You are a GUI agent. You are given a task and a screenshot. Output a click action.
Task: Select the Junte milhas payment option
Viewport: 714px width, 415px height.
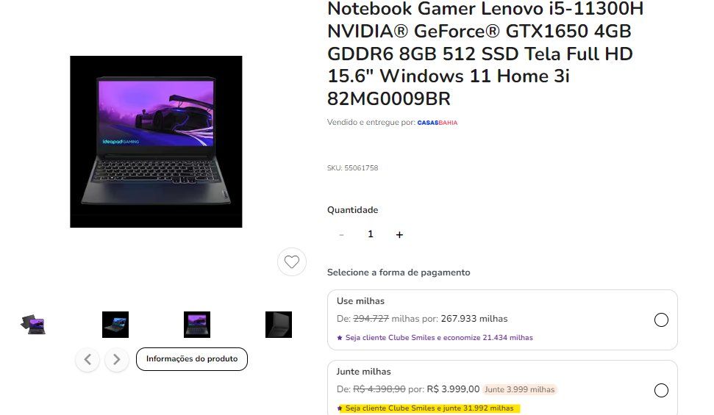pyautogui.click(x=661, y=391)
